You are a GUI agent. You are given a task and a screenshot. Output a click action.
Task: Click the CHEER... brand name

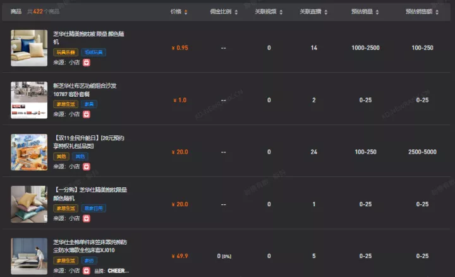(x=118, y=271)
